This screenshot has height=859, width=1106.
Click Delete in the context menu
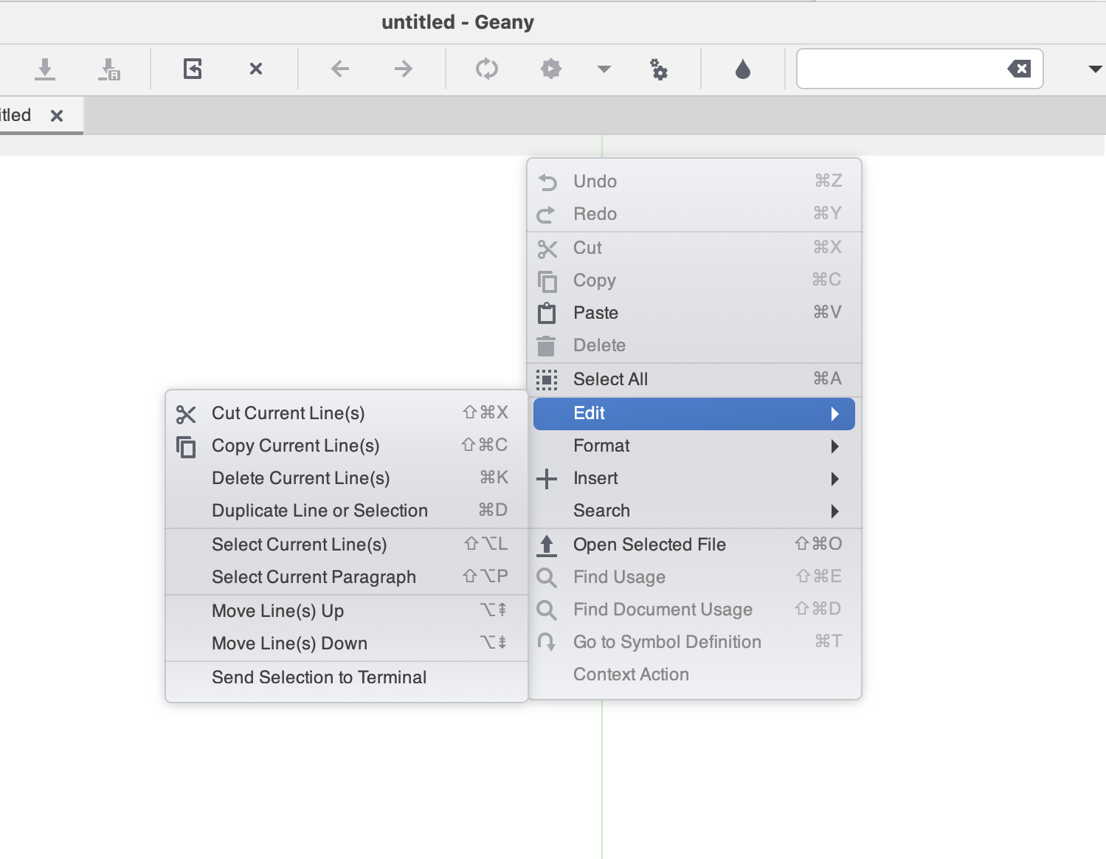tap(694, 345)
